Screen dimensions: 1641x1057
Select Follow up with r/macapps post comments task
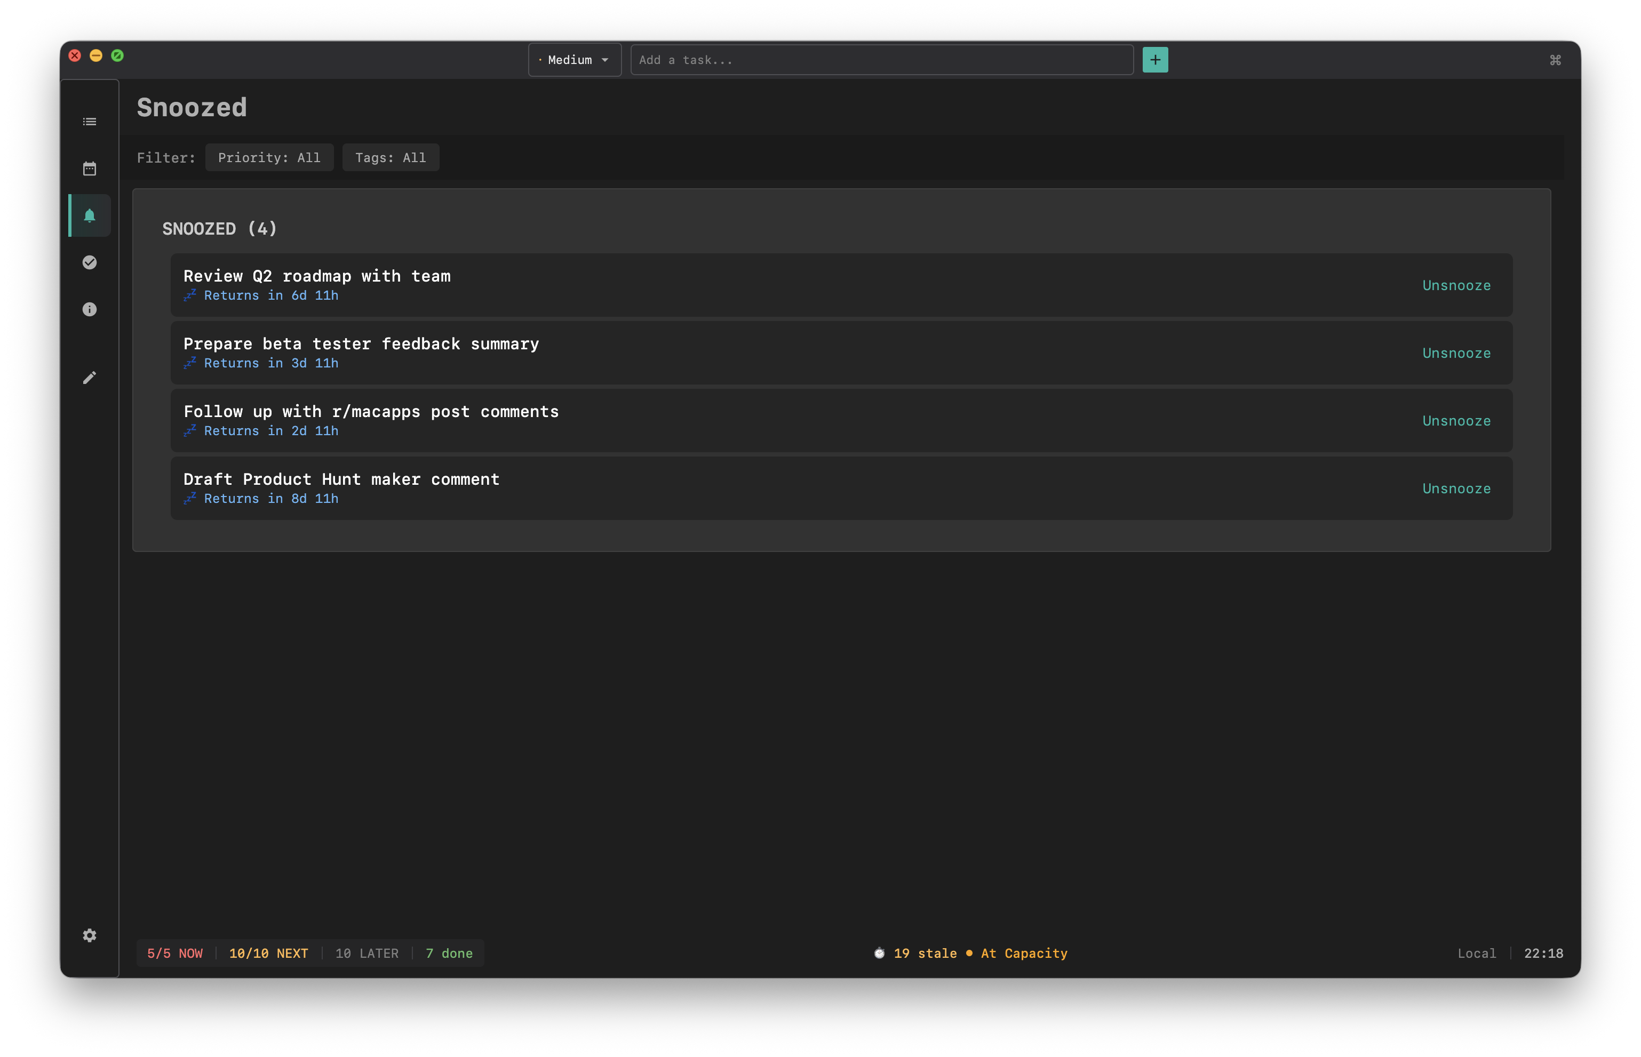(841, 421)
